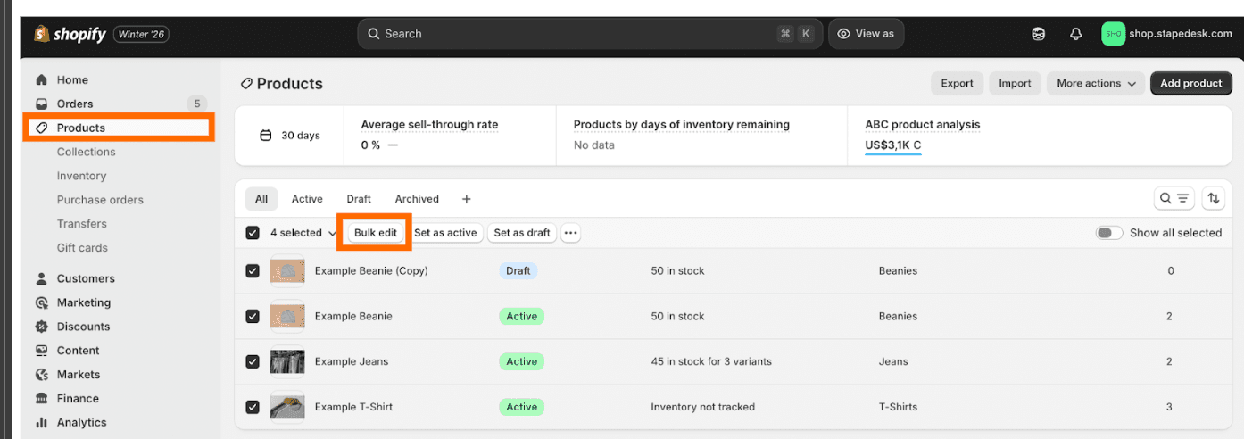Open Collections in the sidebar
The height and width of the screenshot is (439, 1244).
click(87, 152)
